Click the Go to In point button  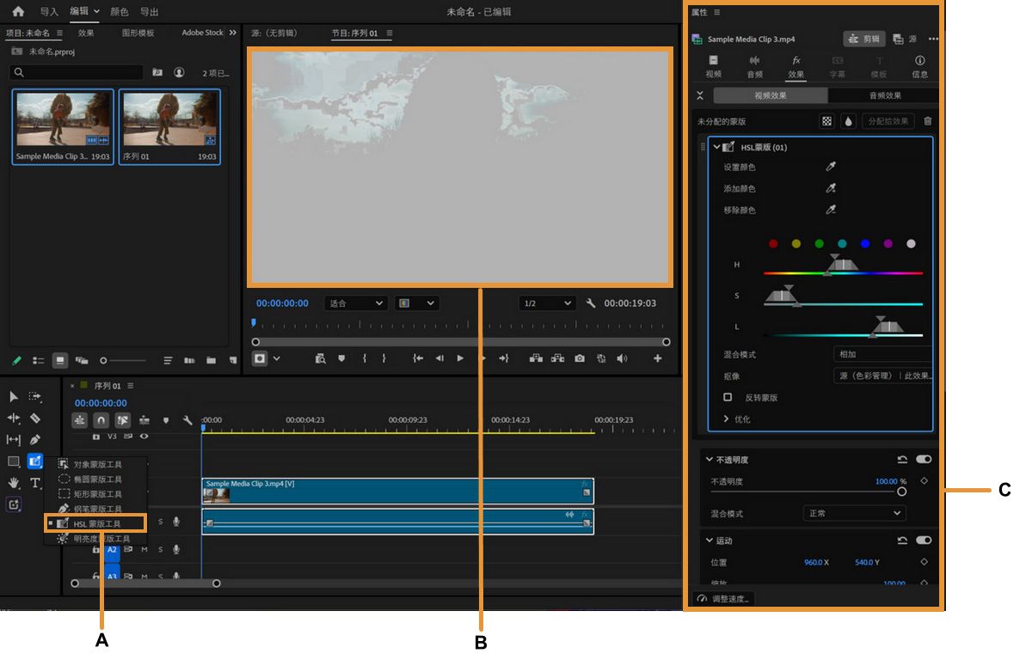coord(418,358)
